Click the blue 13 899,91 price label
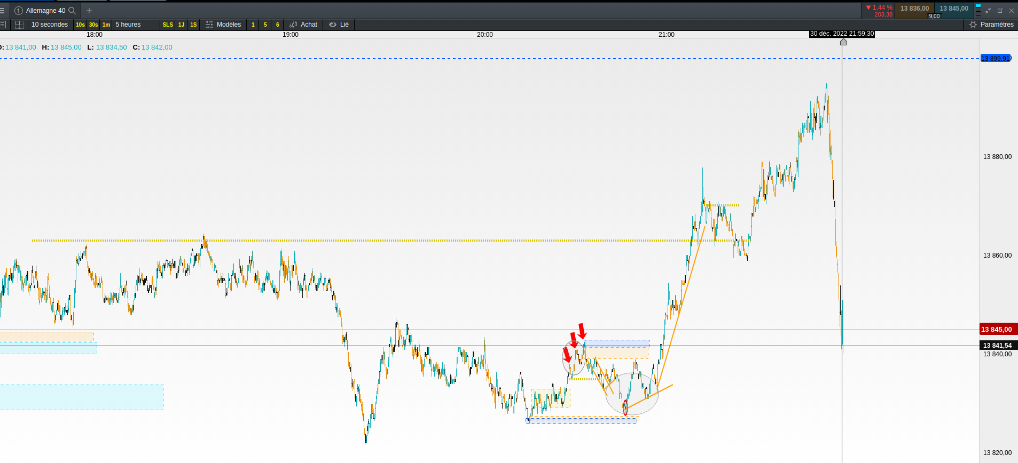 996,58
